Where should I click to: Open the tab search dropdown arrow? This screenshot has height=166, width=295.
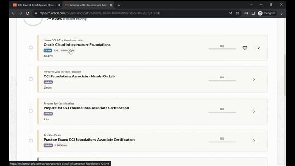click(251, 5)
